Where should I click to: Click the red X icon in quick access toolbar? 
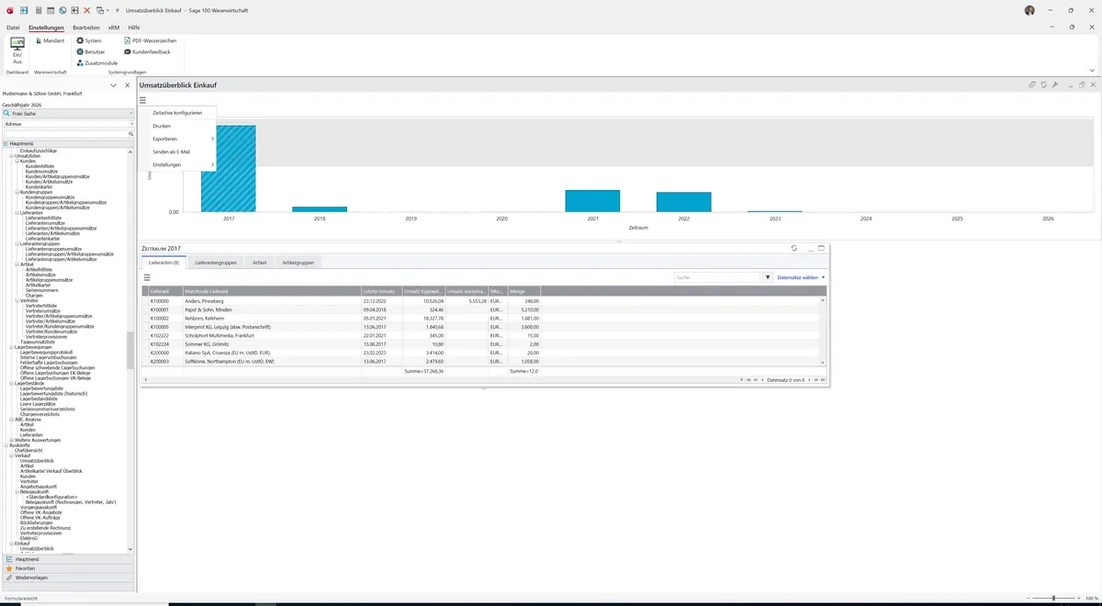click(x=86, y=10)
